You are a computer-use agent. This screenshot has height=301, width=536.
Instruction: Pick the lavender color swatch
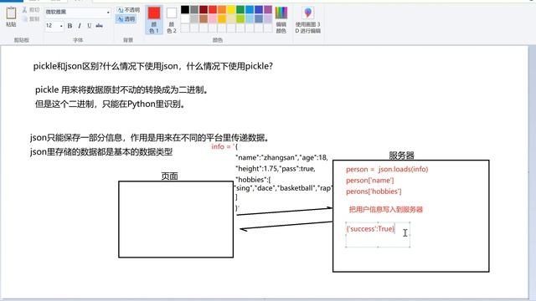(x=268, y=18)
